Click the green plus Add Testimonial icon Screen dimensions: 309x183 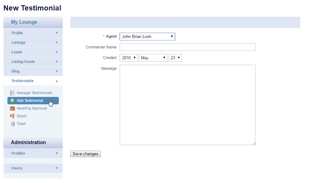pos(12,101)
